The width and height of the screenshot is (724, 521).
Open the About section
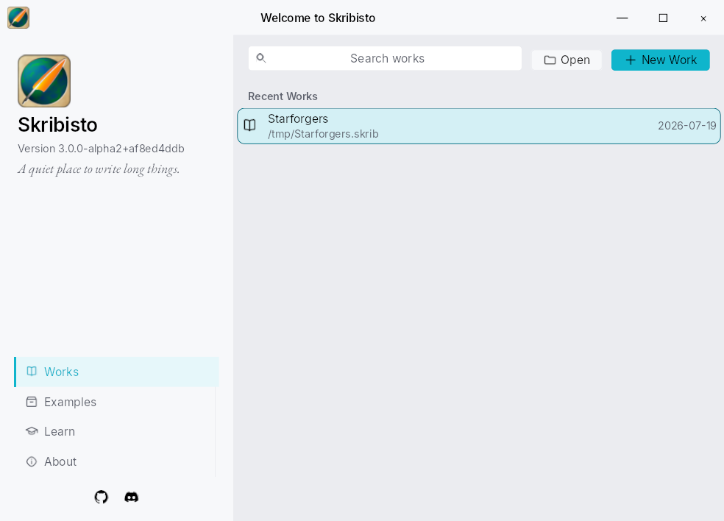(117, 461)
